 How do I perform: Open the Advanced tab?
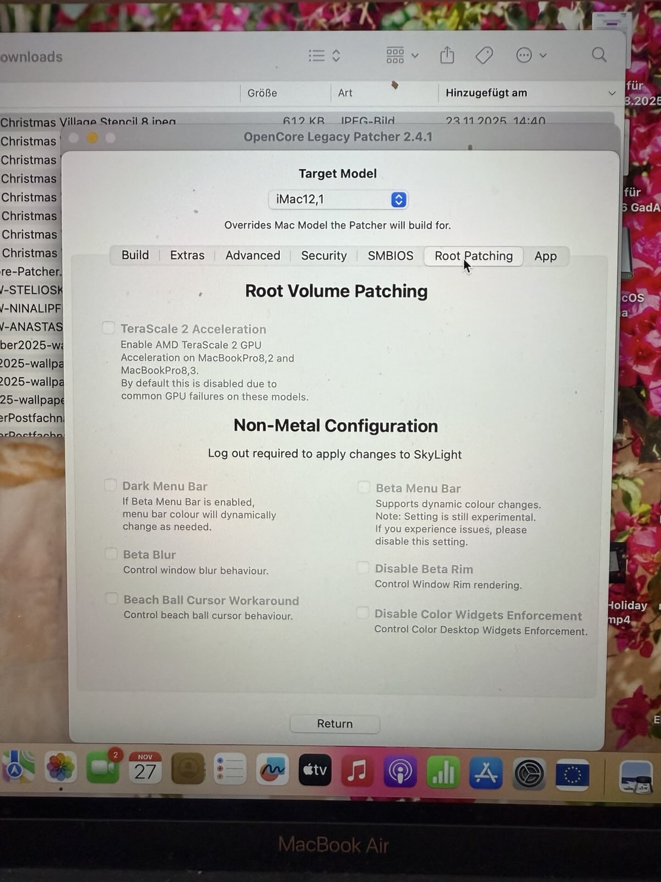(253, 255)
